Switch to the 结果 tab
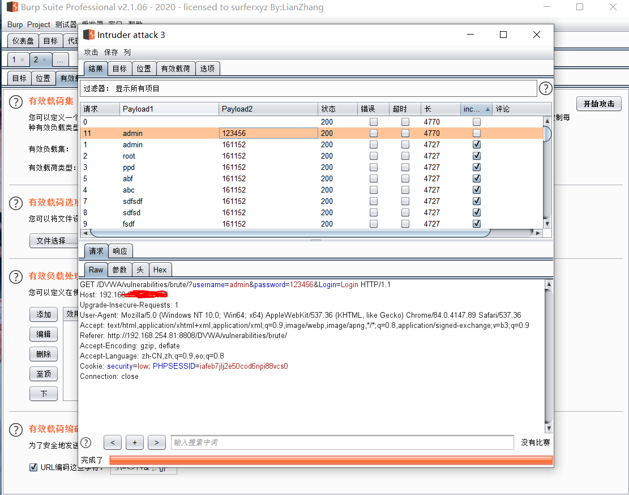629x495 pixels. [96, 69]
